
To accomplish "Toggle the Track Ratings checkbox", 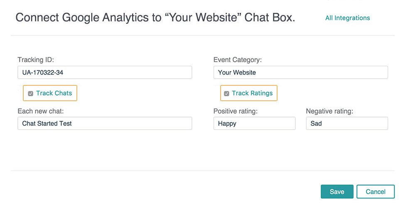I will [x=226, y=94].
